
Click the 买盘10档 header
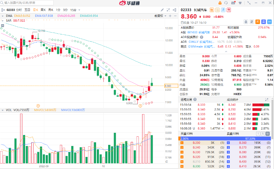pyautogui.click(x=187, y=134)
